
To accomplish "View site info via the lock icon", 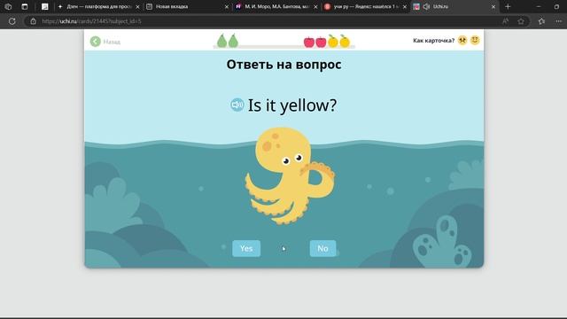I will [x=33, y=21].
